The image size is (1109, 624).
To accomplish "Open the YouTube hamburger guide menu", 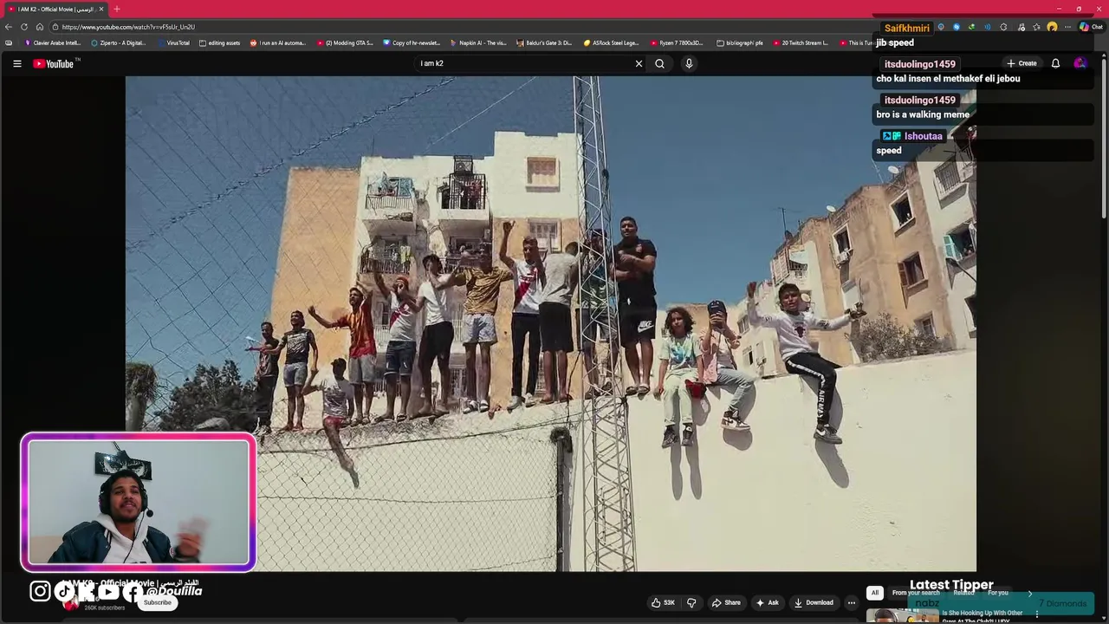I will pos(16,63).
